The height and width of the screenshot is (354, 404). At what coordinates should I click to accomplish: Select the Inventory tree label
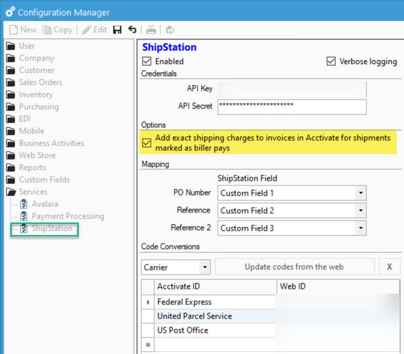pos(36,94)
